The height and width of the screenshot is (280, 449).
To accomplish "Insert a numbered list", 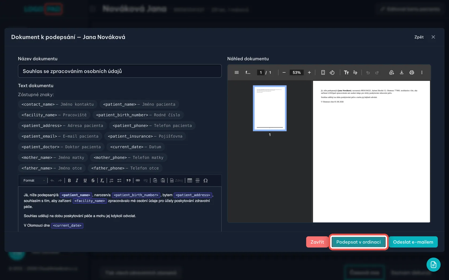I will (x=111, y=181).
